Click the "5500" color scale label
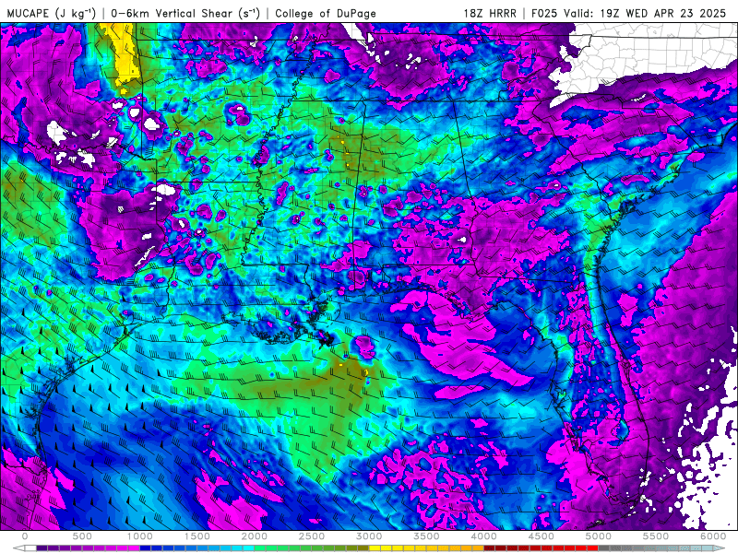Image resolution: width=738 pixels, height=553 pixels. click(656, 536)
